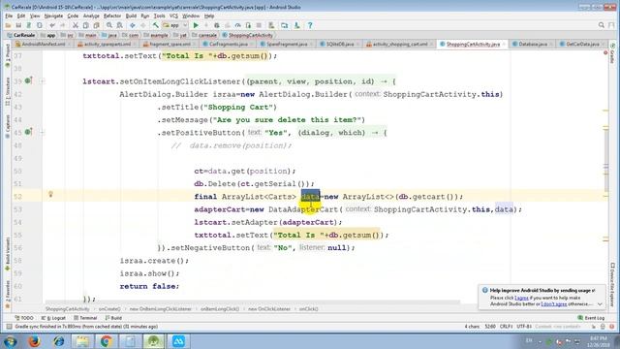Click the 'I don't agree' link
The image size is (620, 349).
(x=553, y=303)
